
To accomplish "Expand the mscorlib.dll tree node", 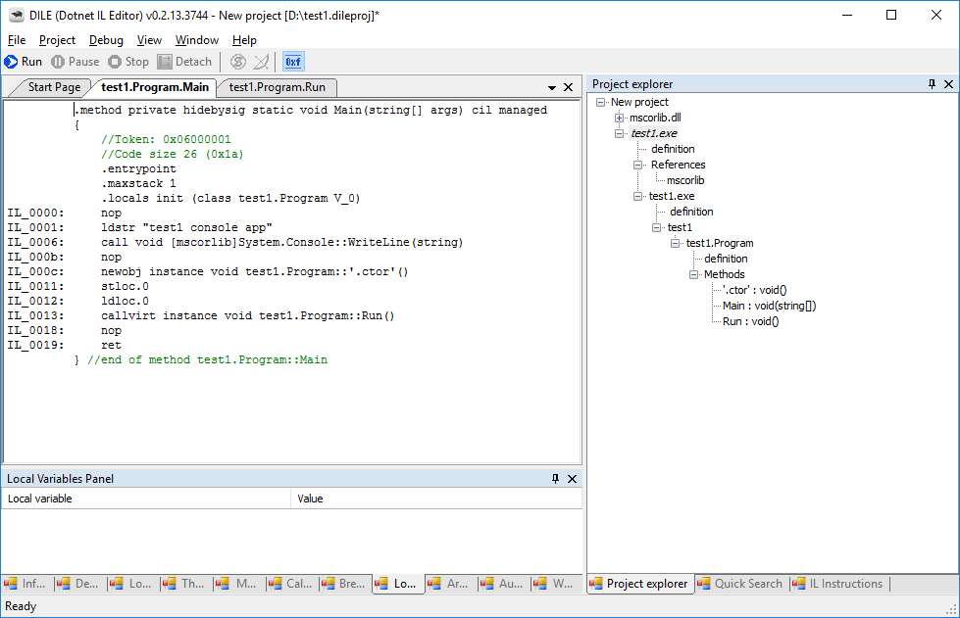I will [x=620, y=118].
